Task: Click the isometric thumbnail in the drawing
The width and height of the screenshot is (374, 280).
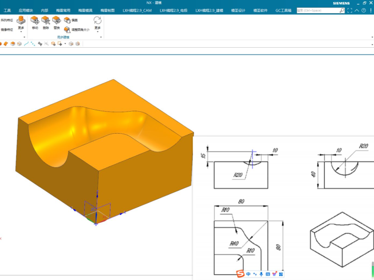Action: click(342, 240)
